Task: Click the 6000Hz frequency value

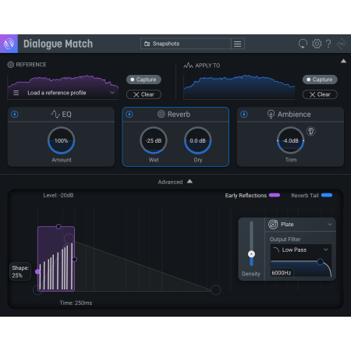Action: pos(282,273)
